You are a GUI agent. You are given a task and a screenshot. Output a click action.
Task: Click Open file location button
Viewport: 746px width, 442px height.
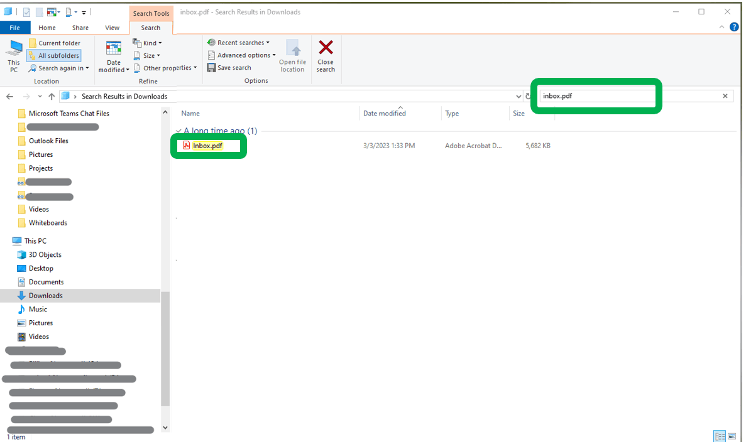(x=292, y=56)
